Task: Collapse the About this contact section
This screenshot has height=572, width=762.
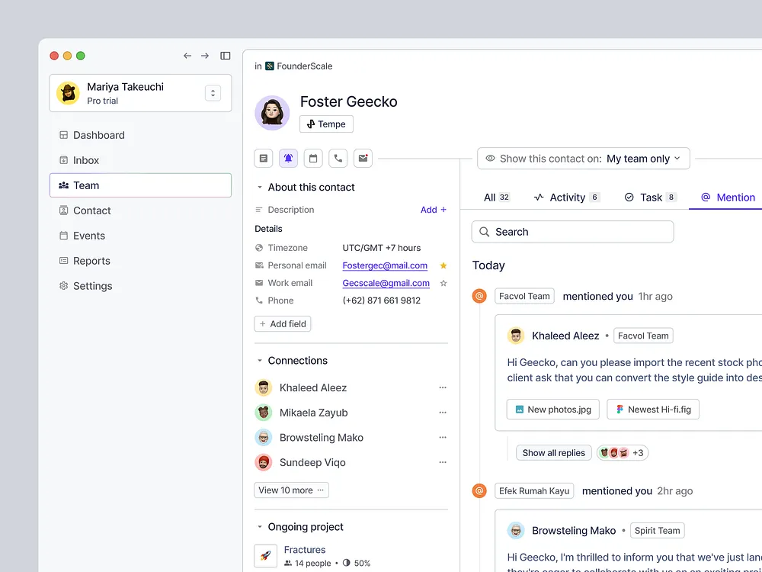Action: [260, 188]
